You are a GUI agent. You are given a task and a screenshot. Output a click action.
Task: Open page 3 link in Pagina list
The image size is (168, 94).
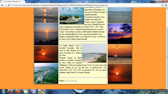click(70, 81)
